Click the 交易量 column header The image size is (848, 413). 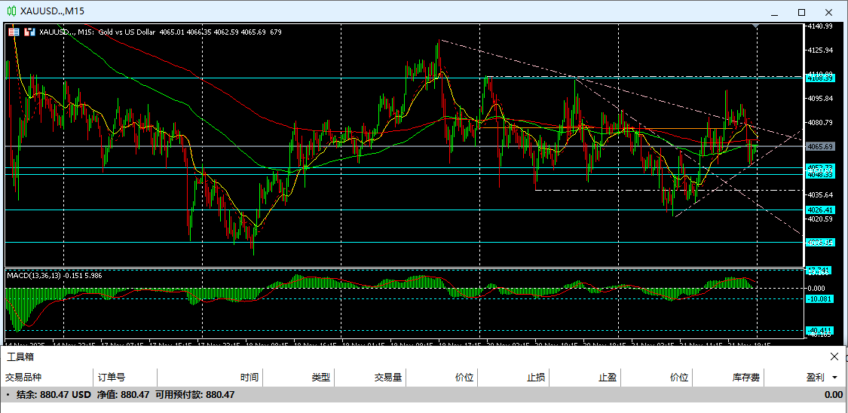pos(387,378)
